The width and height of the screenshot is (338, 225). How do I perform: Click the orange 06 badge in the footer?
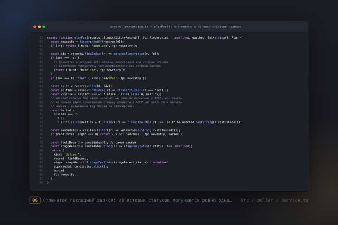pos(35,200)
